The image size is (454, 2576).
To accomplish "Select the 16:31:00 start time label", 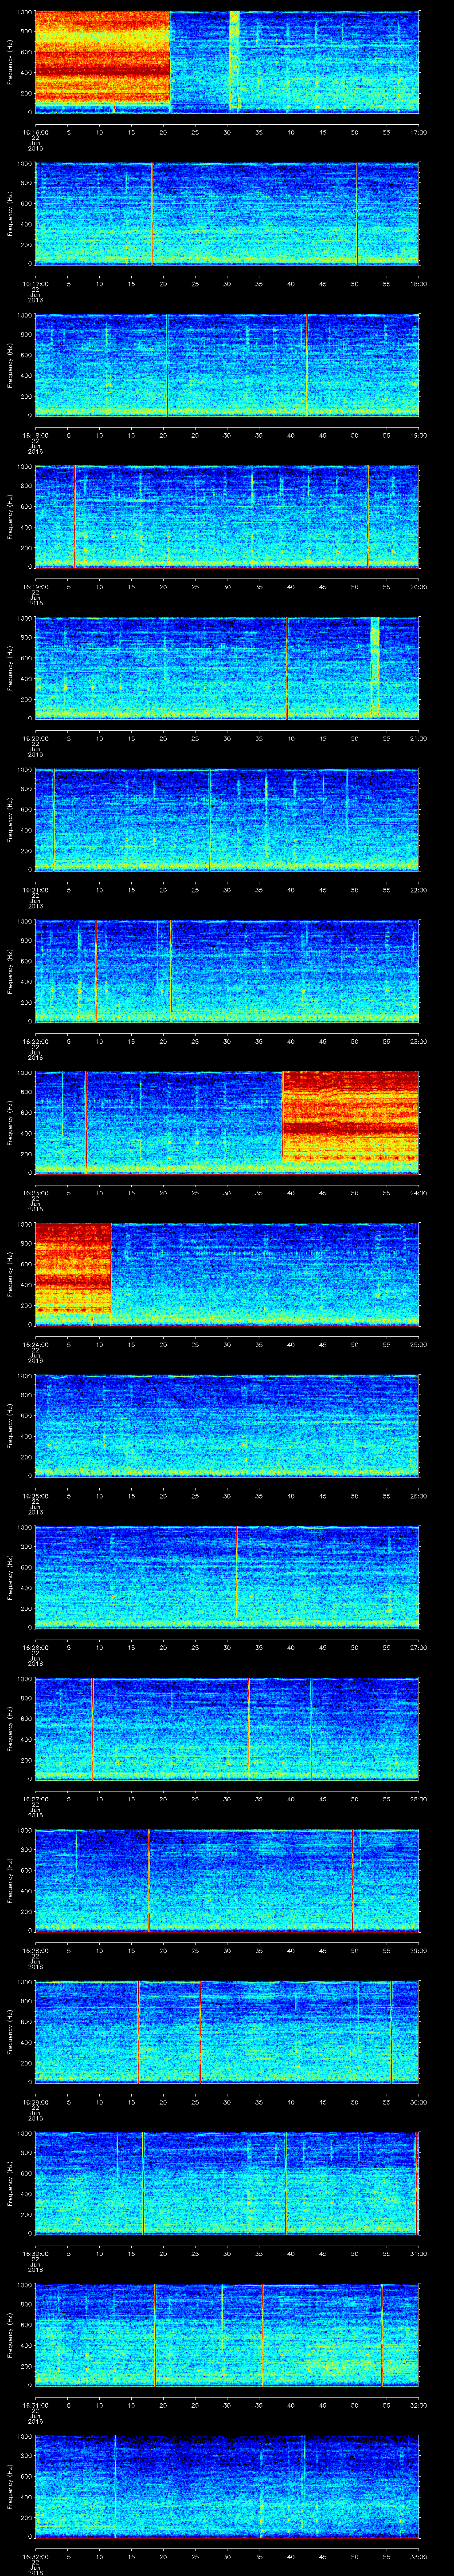I will [x=35, y=2405].
